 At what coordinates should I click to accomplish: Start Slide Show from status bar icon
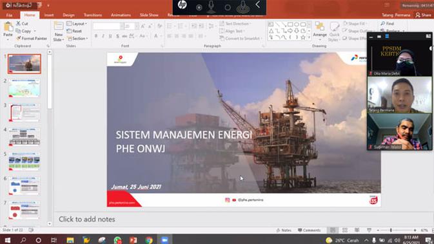[370, 230]
